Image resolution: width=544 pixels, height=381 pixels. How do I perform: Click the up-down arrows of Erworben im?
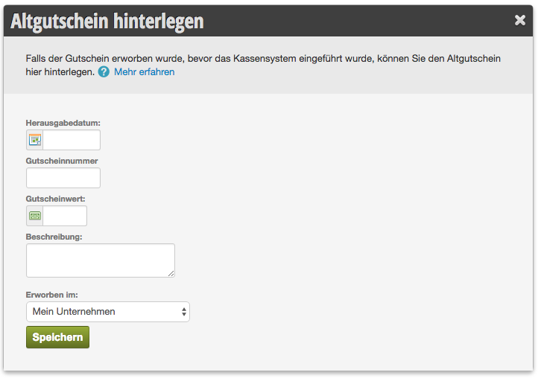184,312
